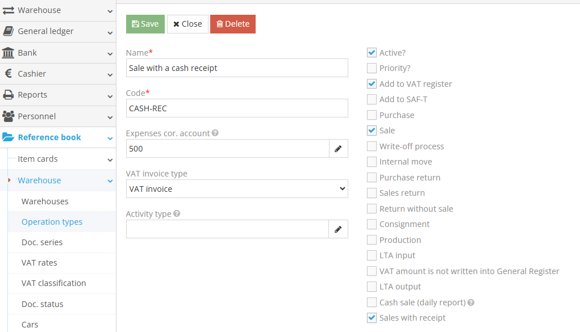Save the operation type

(x=145, y=24)
